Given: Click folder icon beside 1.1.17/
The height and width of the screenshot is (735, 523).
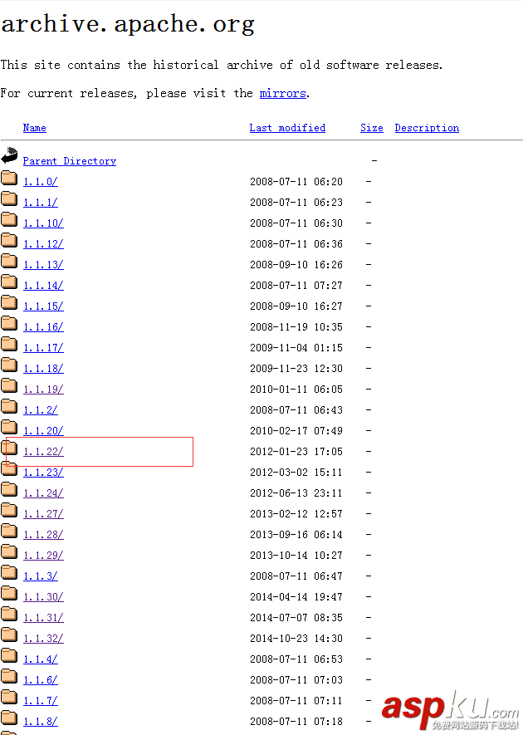Looking at the screenshot, I should pos(9,344).
